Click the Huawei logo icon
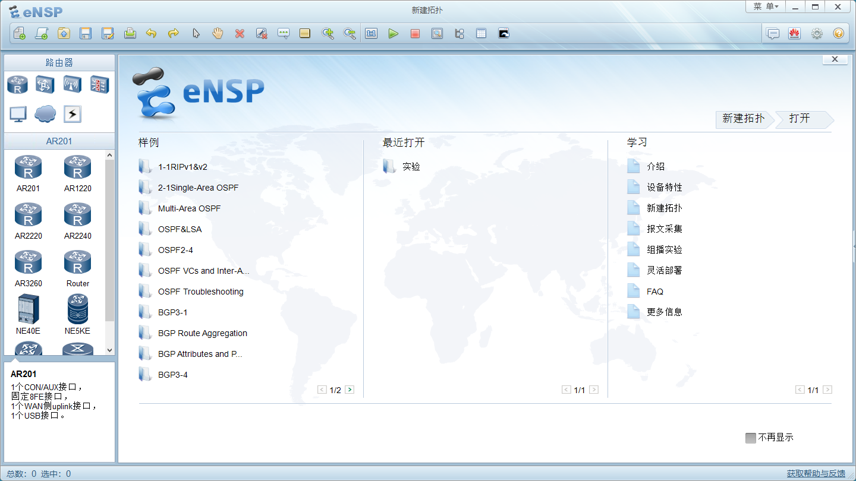The height and width of the screenshot is (481, 856). 795,33
